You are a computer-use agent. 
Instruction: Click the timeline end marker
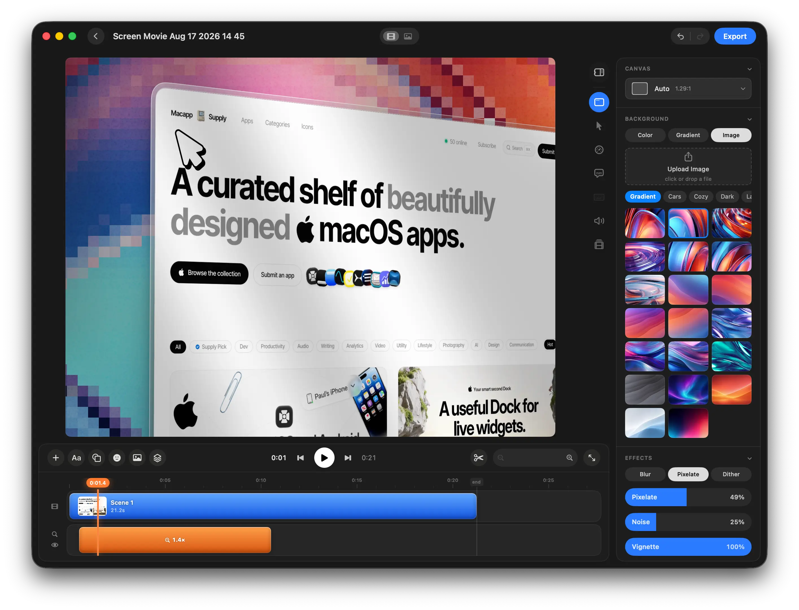(x=476, y=482)
